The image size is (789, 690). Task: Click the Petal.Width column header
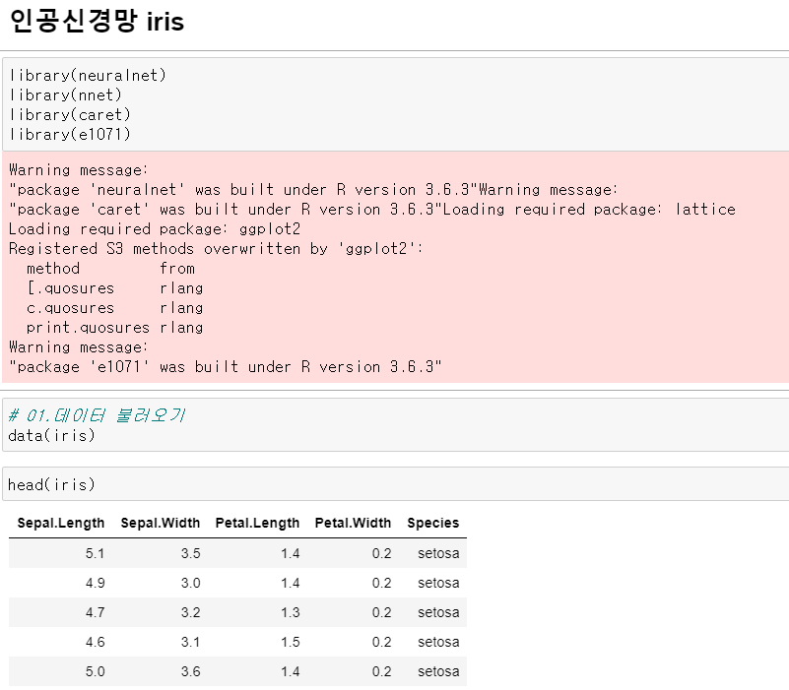point(353,523)
